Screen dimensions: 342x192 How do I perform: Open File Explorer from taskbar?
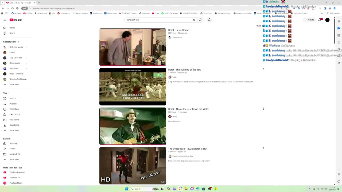pyautogui.click(x=186, y=189)
